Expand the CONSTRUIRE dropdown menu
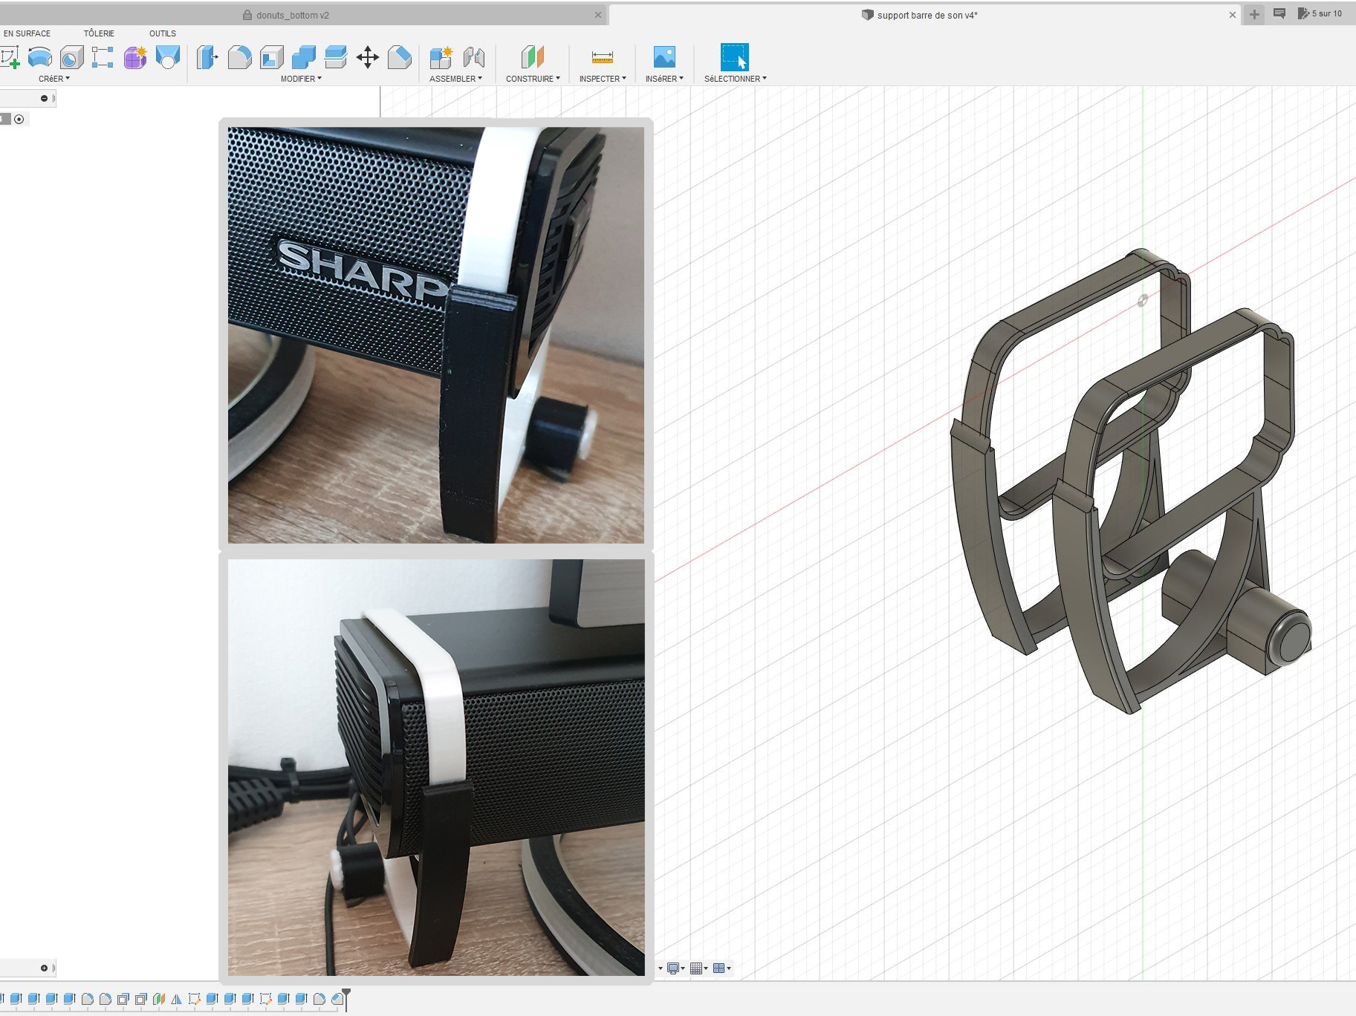The height and width of the screenshot is (1016, 1356). [x=533, y=79]
